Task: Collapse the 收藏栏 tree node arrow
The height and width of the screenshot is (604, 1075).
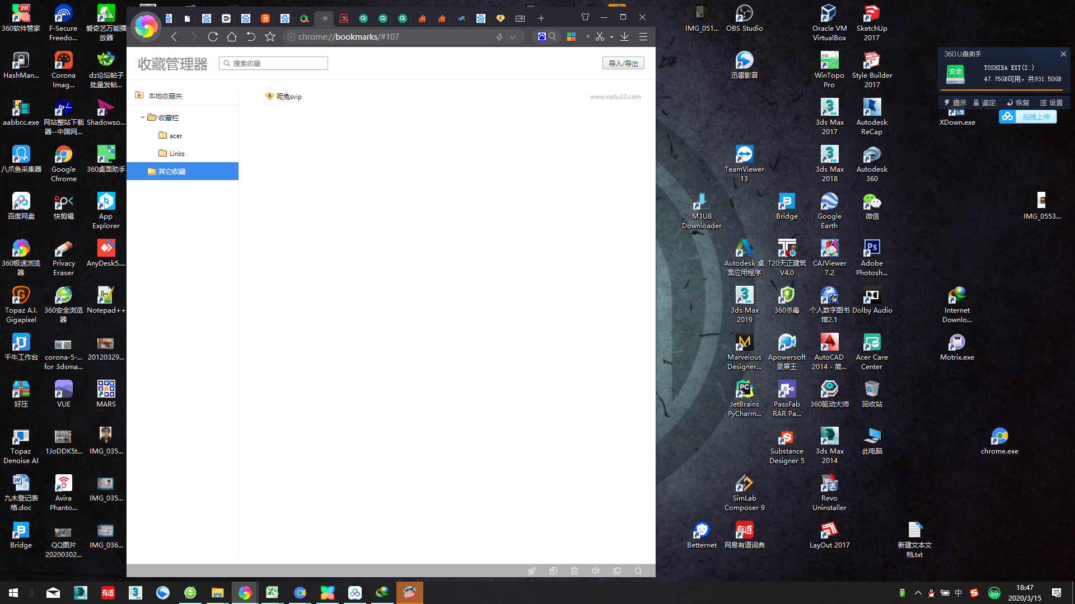Action: (142, 117)
